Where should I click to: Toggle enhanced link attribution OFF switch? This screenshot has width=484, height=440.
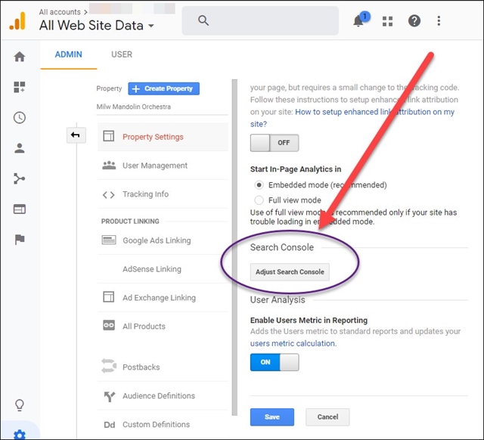point(275,143)
